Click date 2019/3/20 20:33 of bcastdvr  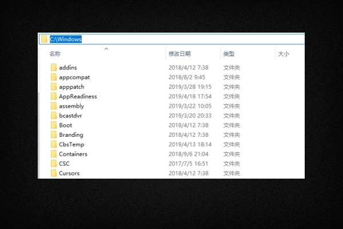coord(190,116)
